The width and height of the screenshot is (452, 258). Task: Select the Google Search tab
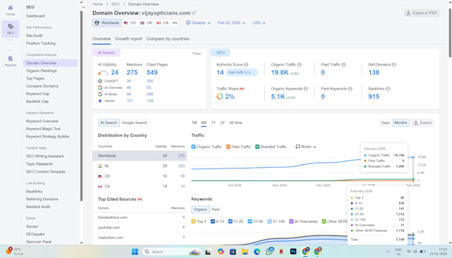(x=134, y=123)
